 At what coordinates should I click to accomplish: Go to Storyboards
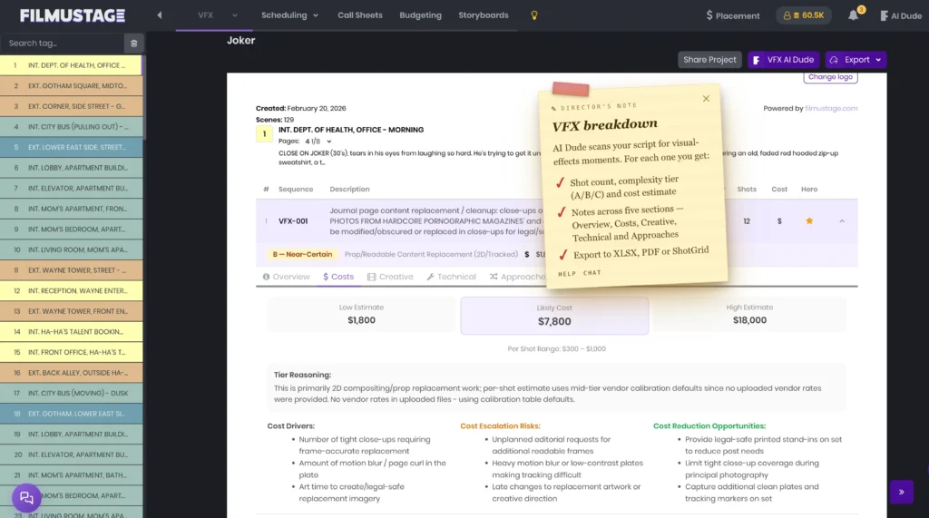484,15
